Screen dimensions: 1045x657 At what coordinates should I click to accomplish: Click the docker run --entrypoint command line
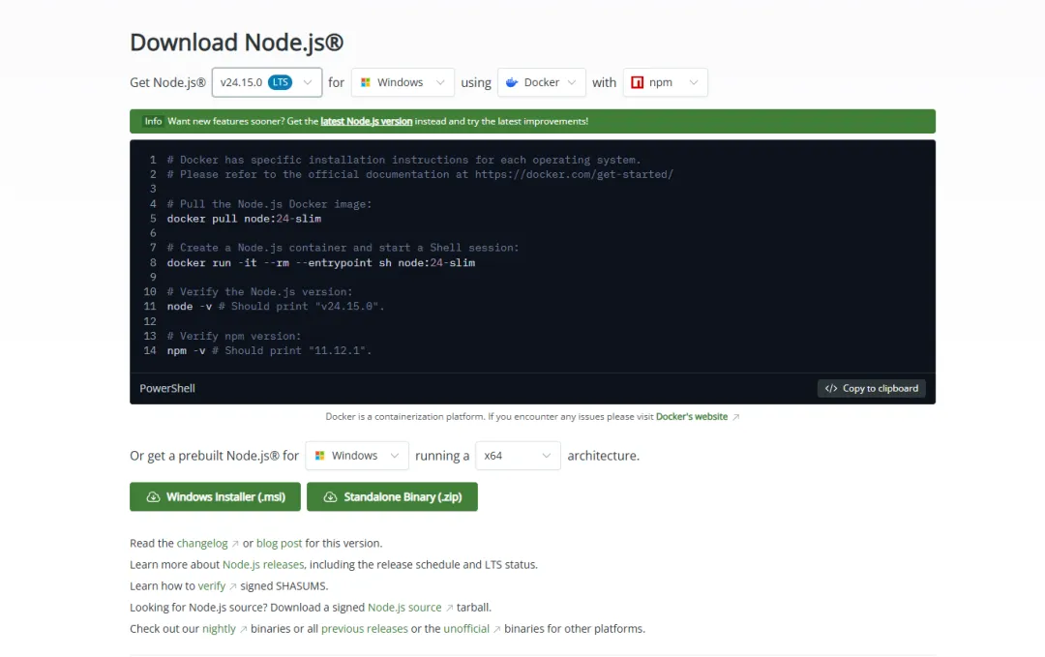pyautogui.click(x=320, y=262)
